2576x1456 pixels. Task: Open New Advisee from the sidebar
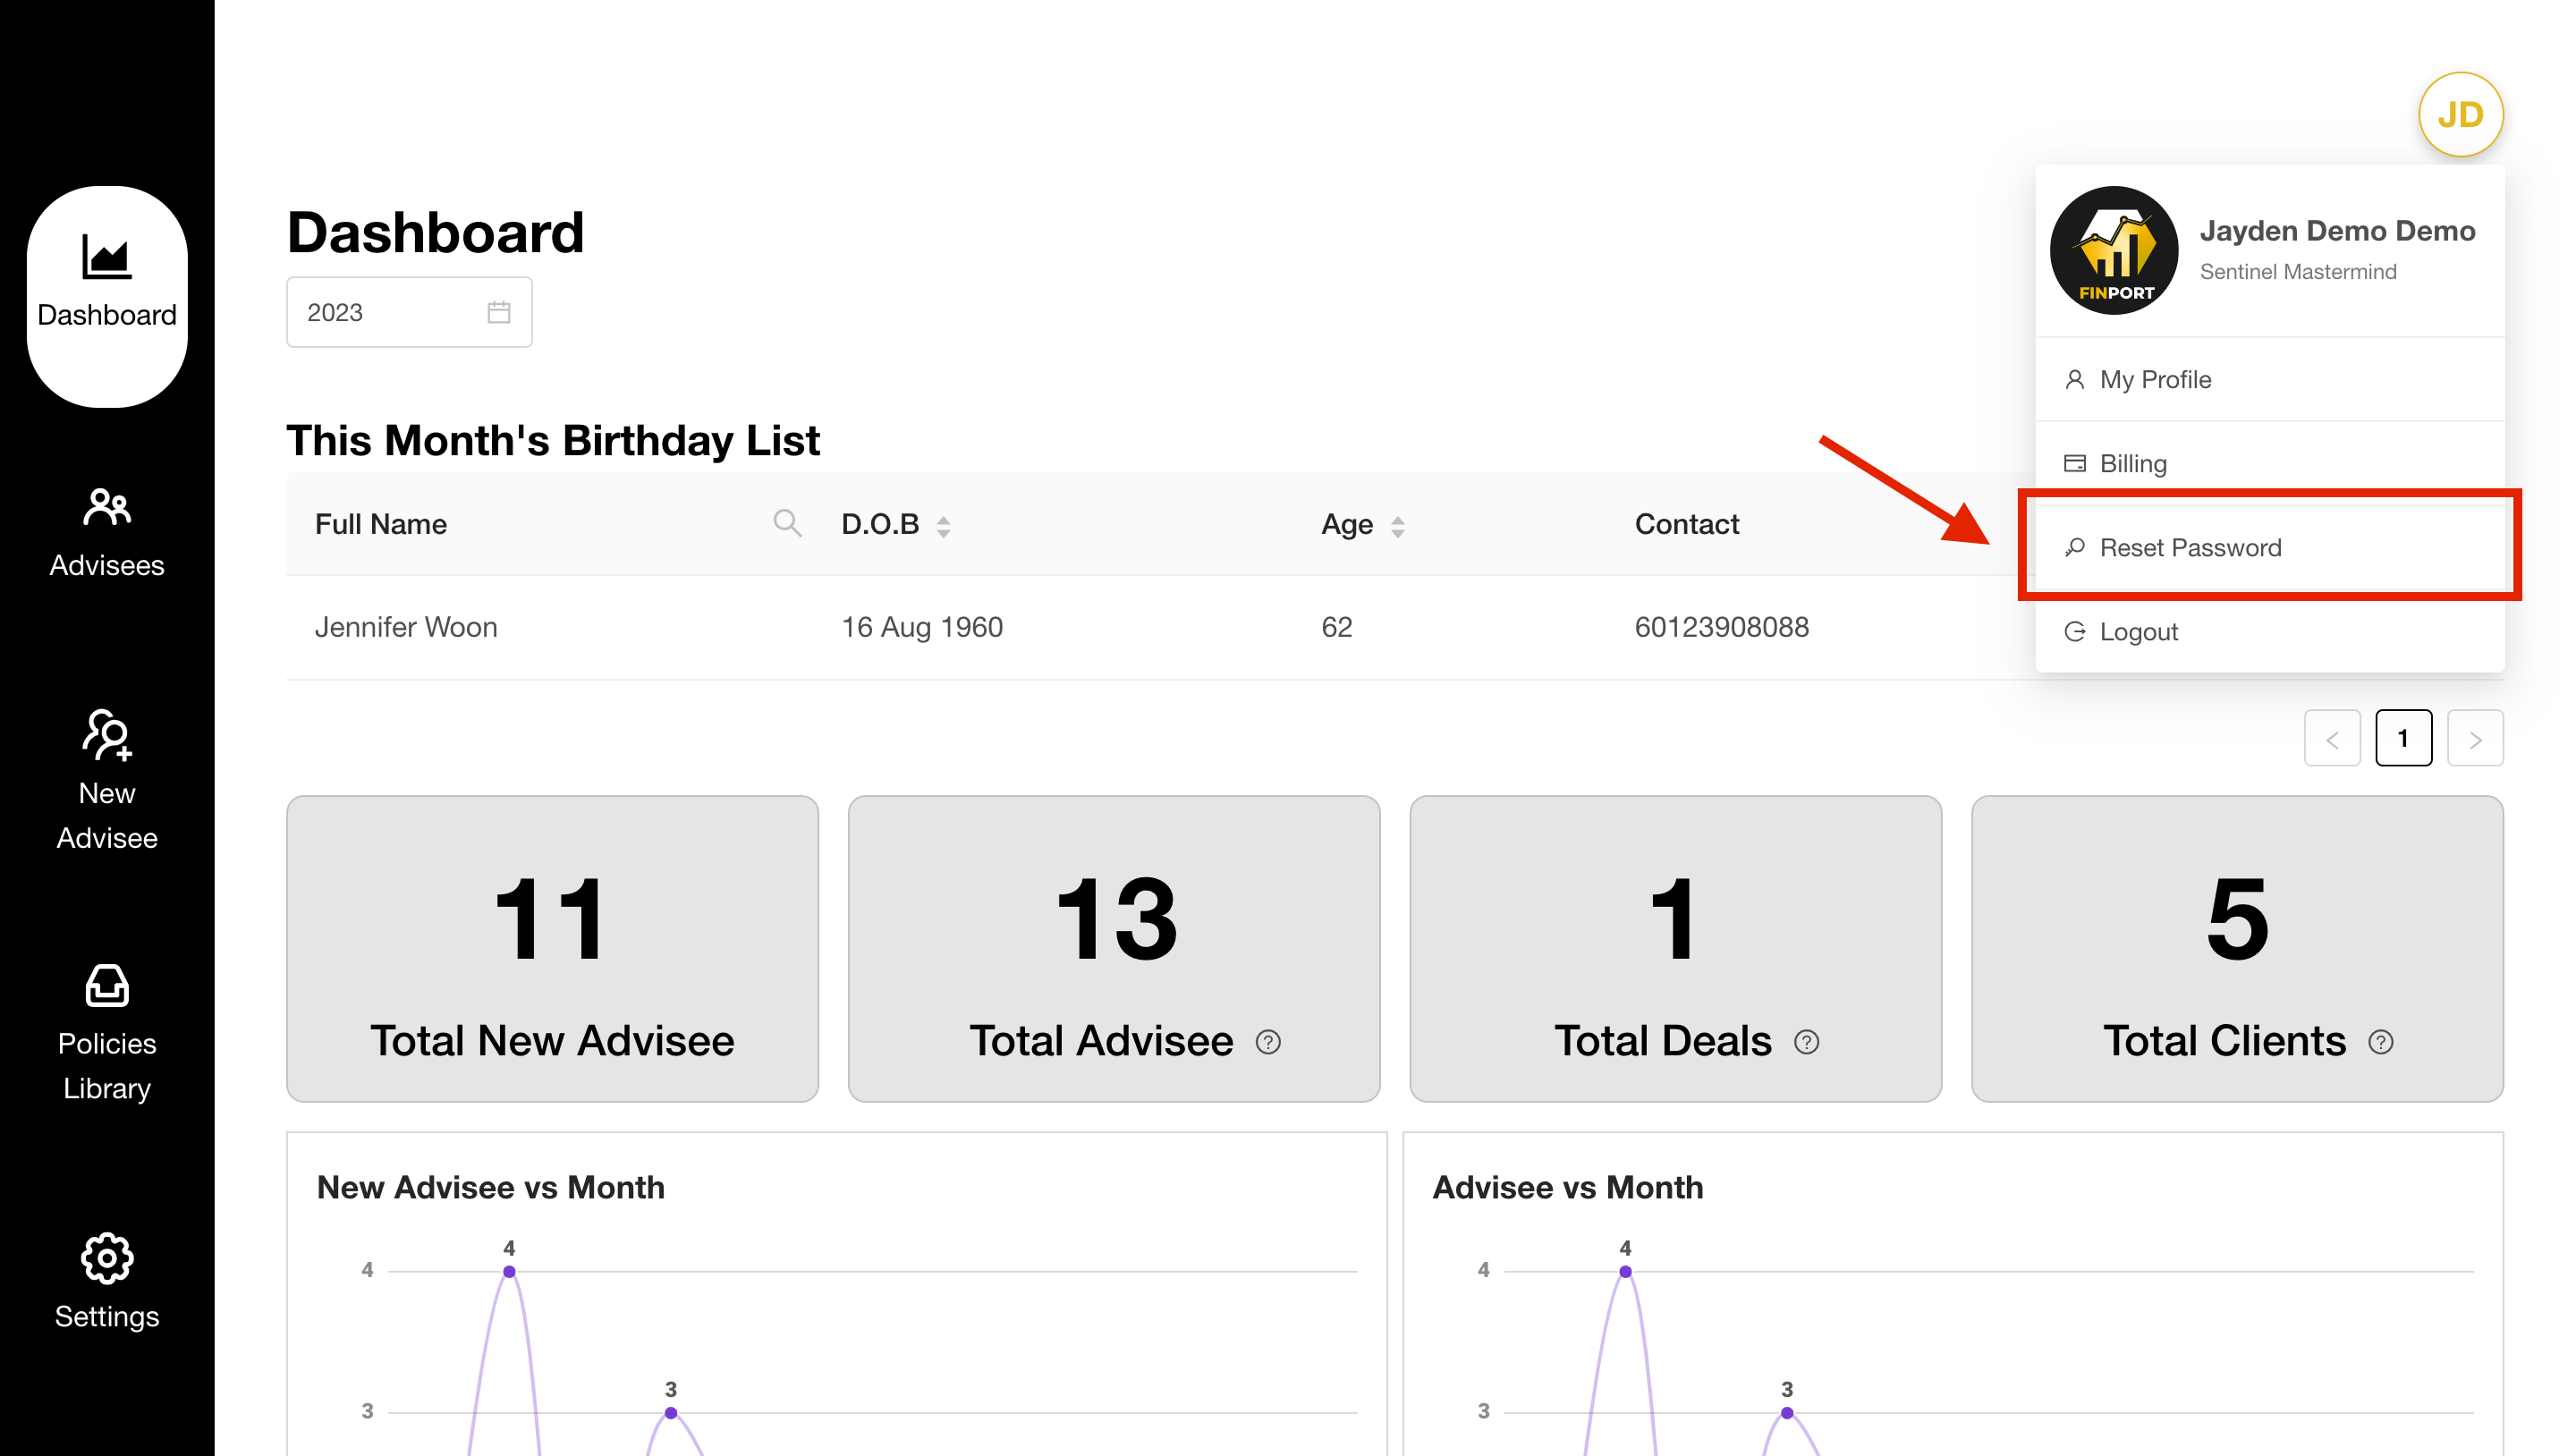coord(107,780)
